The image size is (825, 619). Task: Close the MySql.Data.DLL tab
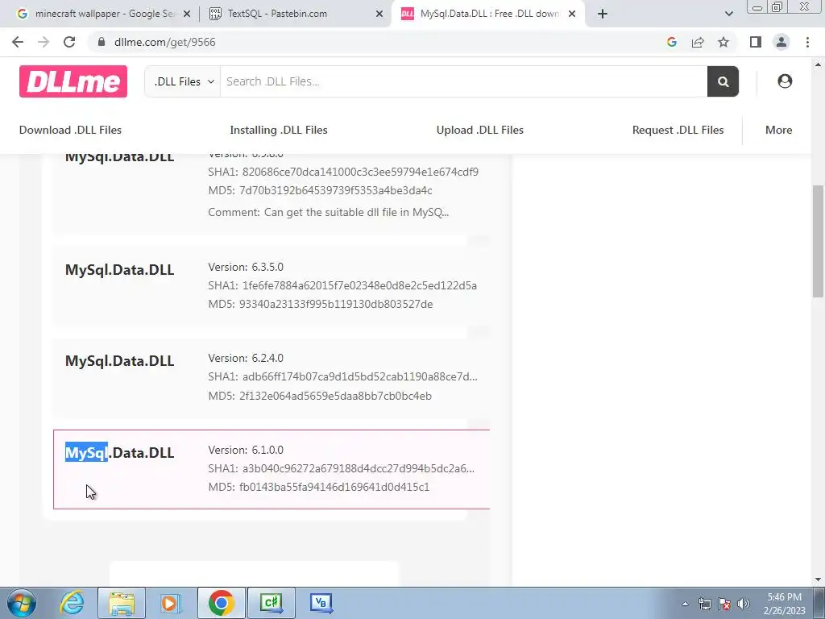[x=572, y=15]
